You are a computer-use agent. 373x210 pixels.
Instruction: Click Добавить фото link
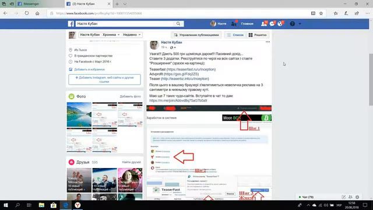click(x=130, y=96)
